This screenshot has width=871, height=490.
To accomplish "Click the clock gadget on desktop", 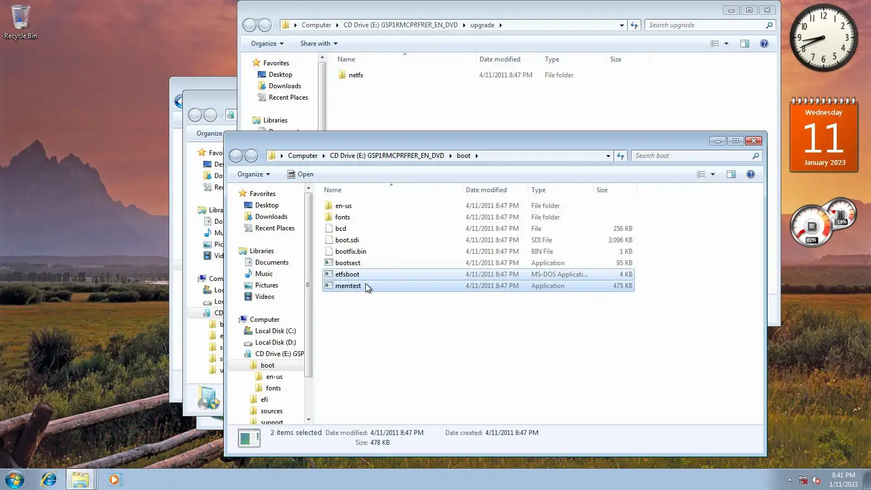I will pos(824,38).
